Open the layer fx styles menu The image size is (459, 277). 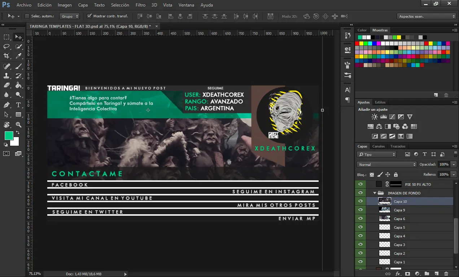pos(398,274)
